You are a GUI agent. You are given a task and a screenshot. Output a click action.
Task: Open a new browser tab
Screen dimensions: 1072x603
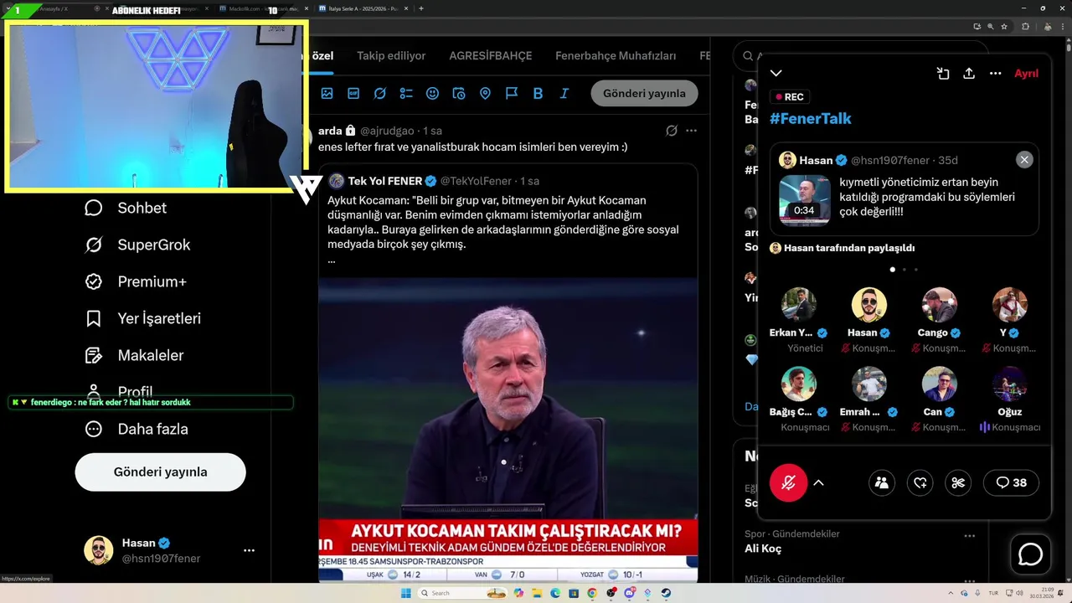point(420,8)
